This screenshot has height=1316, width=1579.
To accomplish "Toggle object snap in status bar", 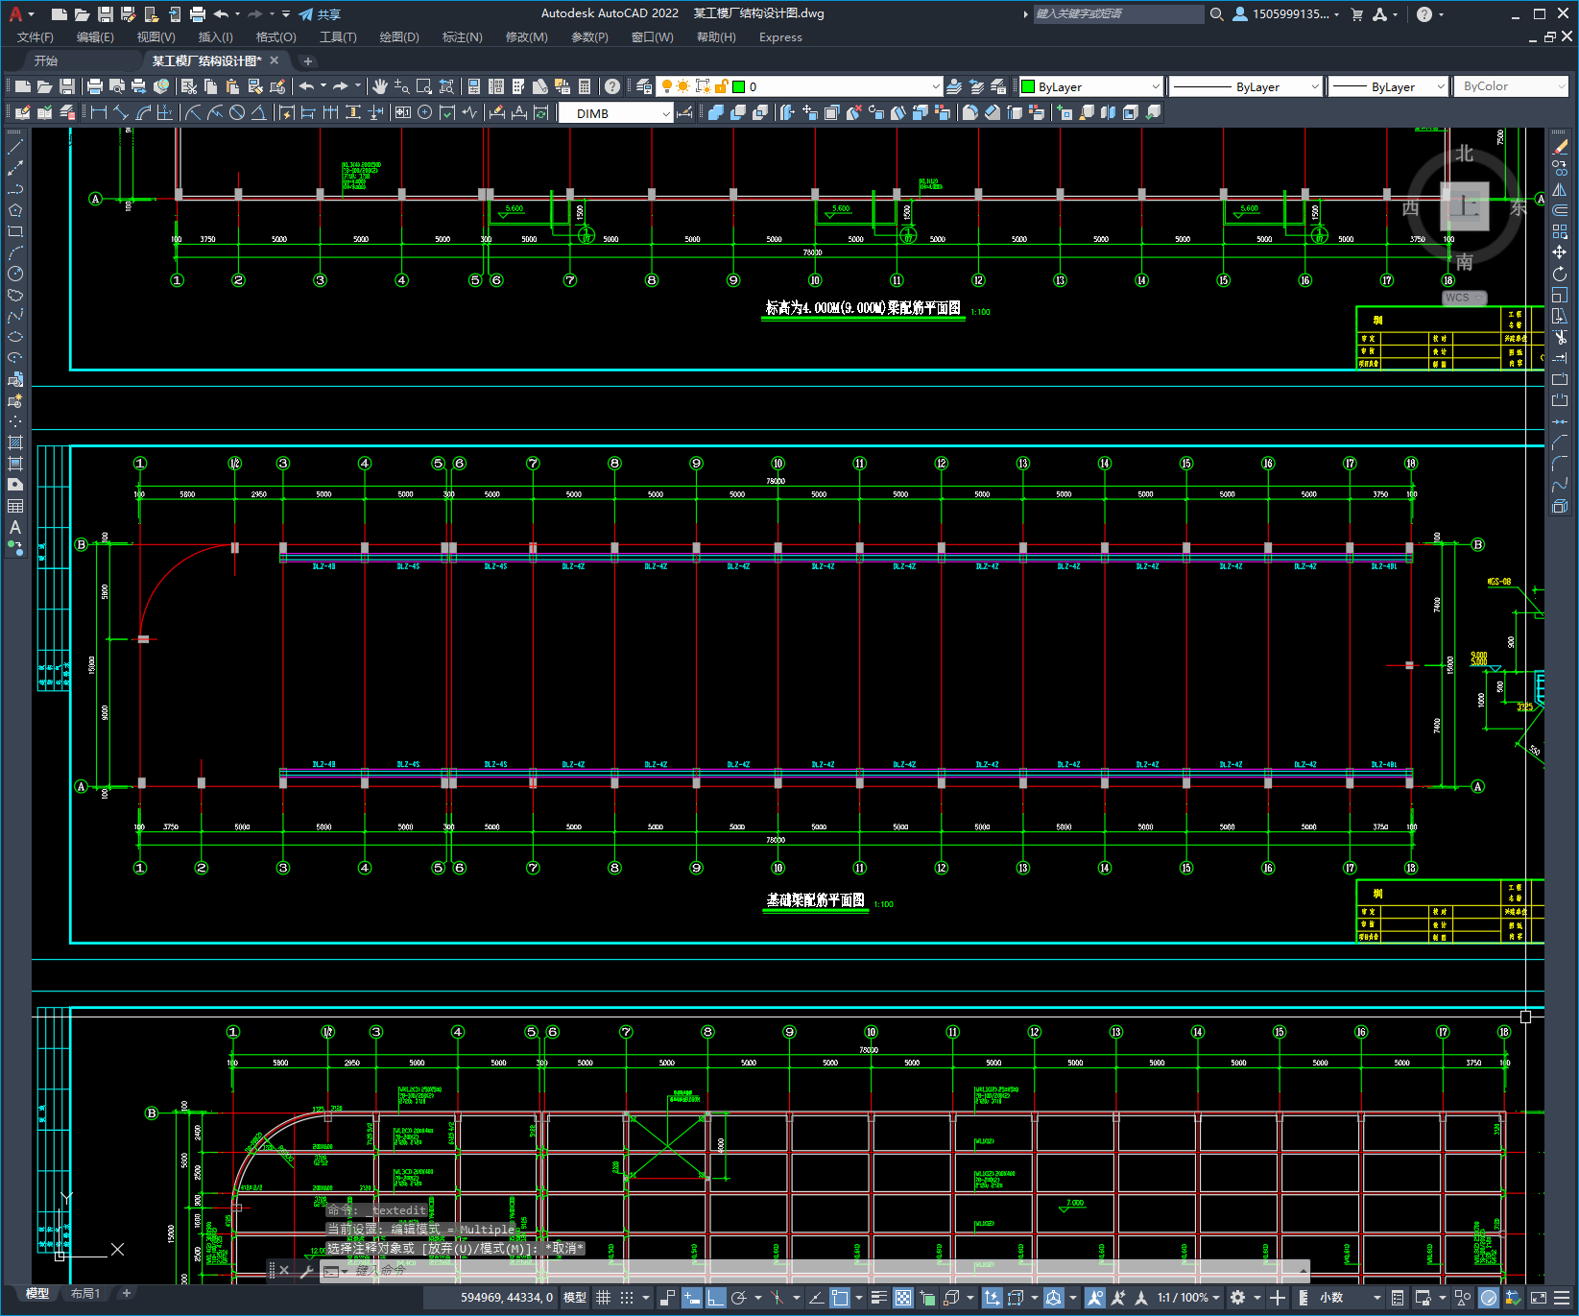I will point(840,1298).
